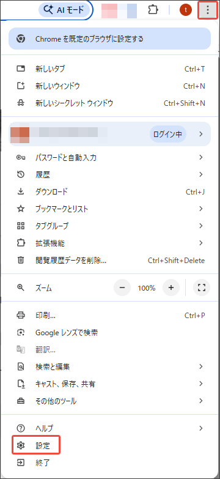Toggle fullscreen with the square brackets icon

tap(202, 288)
